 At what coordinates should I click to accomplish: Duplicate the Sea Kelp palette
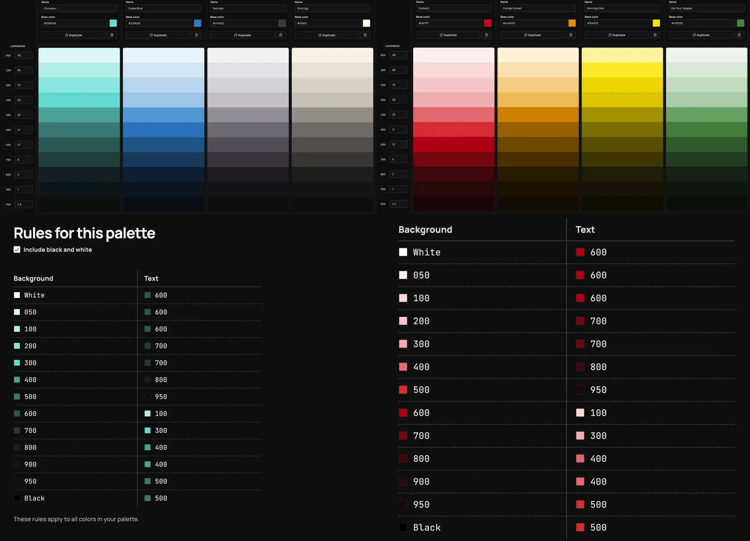click(x=242, y=35)
